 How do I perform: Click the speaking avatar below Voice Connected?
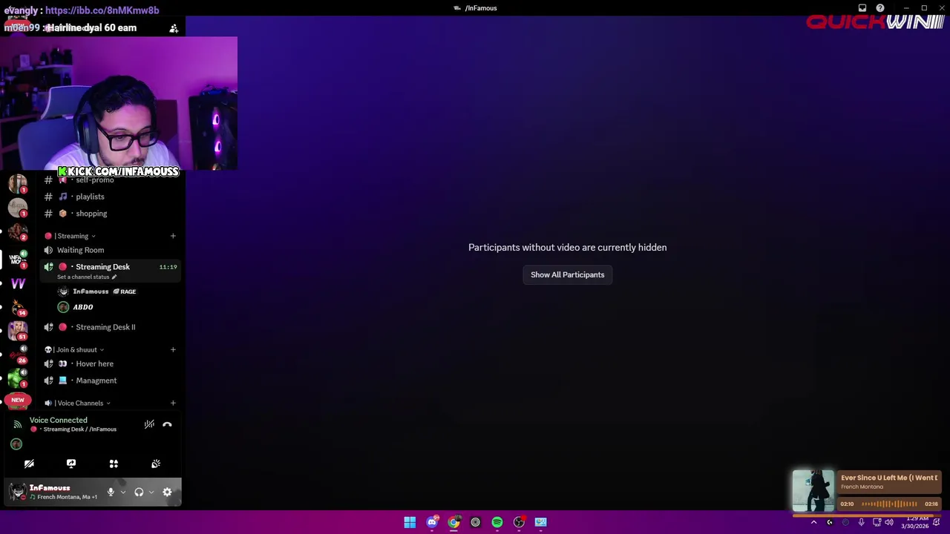point(16,444)
